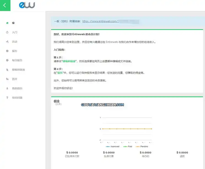Click the 入门指南 heading text
205x169 pixels.
pos(59,50)
